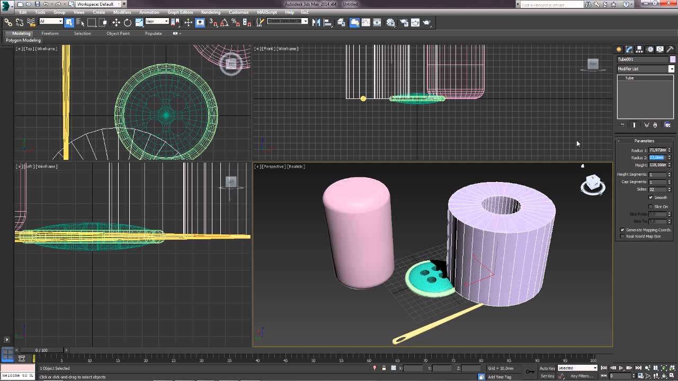Screen dimensions: 678x381
Task: Toggle the Percent Snap button
Action: 236,22
